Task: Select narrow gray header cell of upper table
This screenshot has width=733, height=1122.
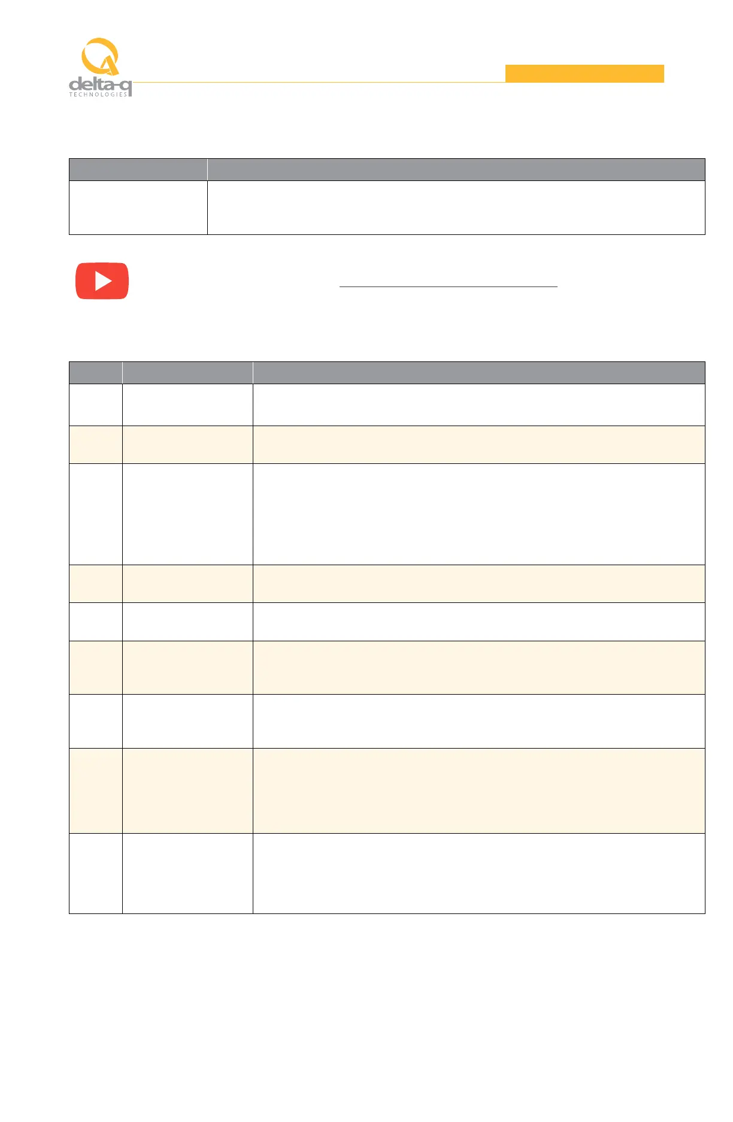Action: pos(138,170)
